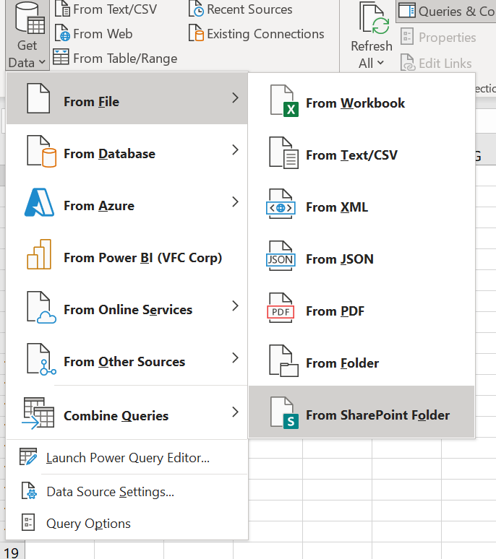Select From SharePoint Folder option
Viewport: 496px width, 559px height.
(x=362, y=412)
